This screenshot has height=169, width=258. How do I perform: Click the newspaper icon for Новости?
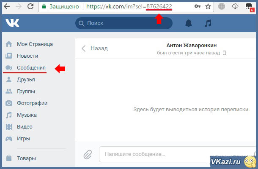tap(8, 56)
